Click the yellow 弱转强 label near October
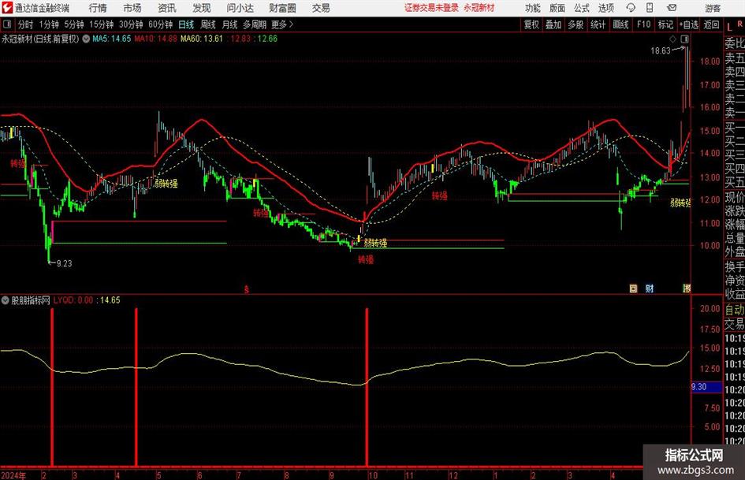The height and width of the screenshot is (480, 745). (x=375, y=244)
